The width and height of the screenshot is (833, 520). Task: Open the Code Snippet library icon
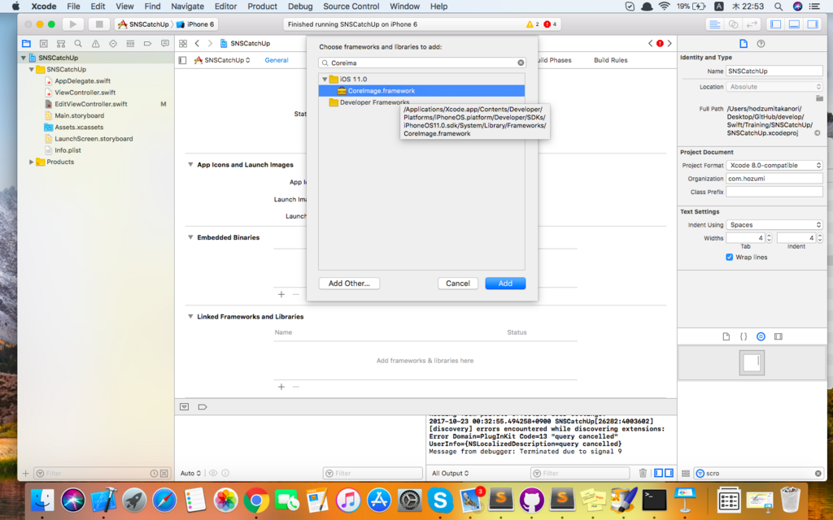(x=744, y=336)
